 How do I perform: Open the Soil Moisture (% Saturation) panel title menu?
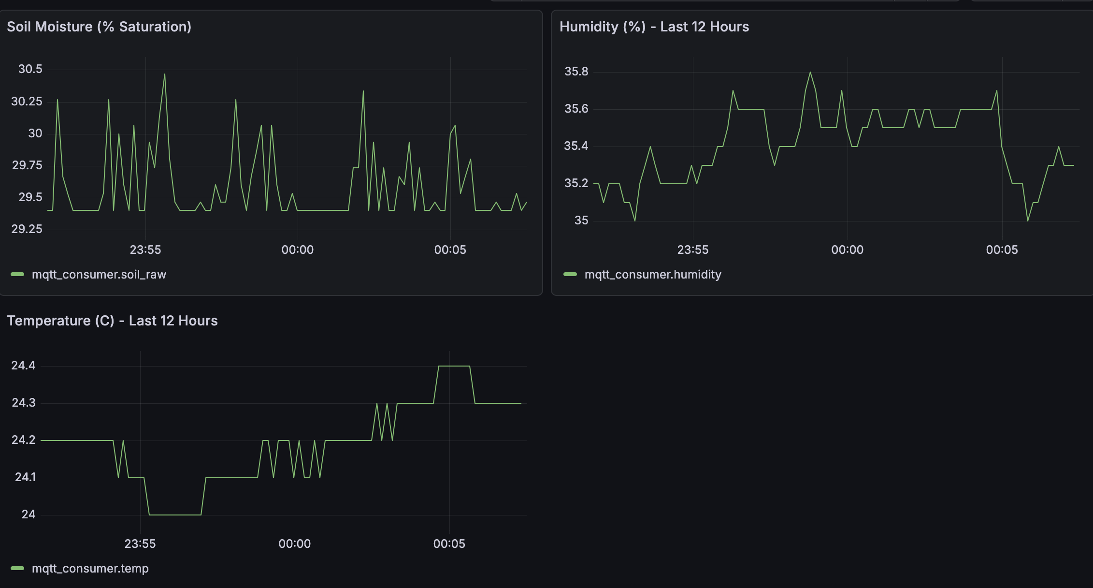(99, 27)
